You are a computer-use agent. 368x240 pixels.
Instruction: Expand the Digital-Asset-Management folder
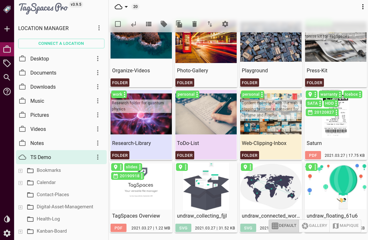click(x=20, y=207)
